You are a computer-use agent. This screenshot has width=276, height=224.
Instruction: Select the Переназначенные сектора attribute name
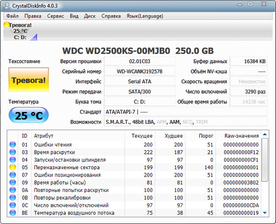(x=67, y=167)
